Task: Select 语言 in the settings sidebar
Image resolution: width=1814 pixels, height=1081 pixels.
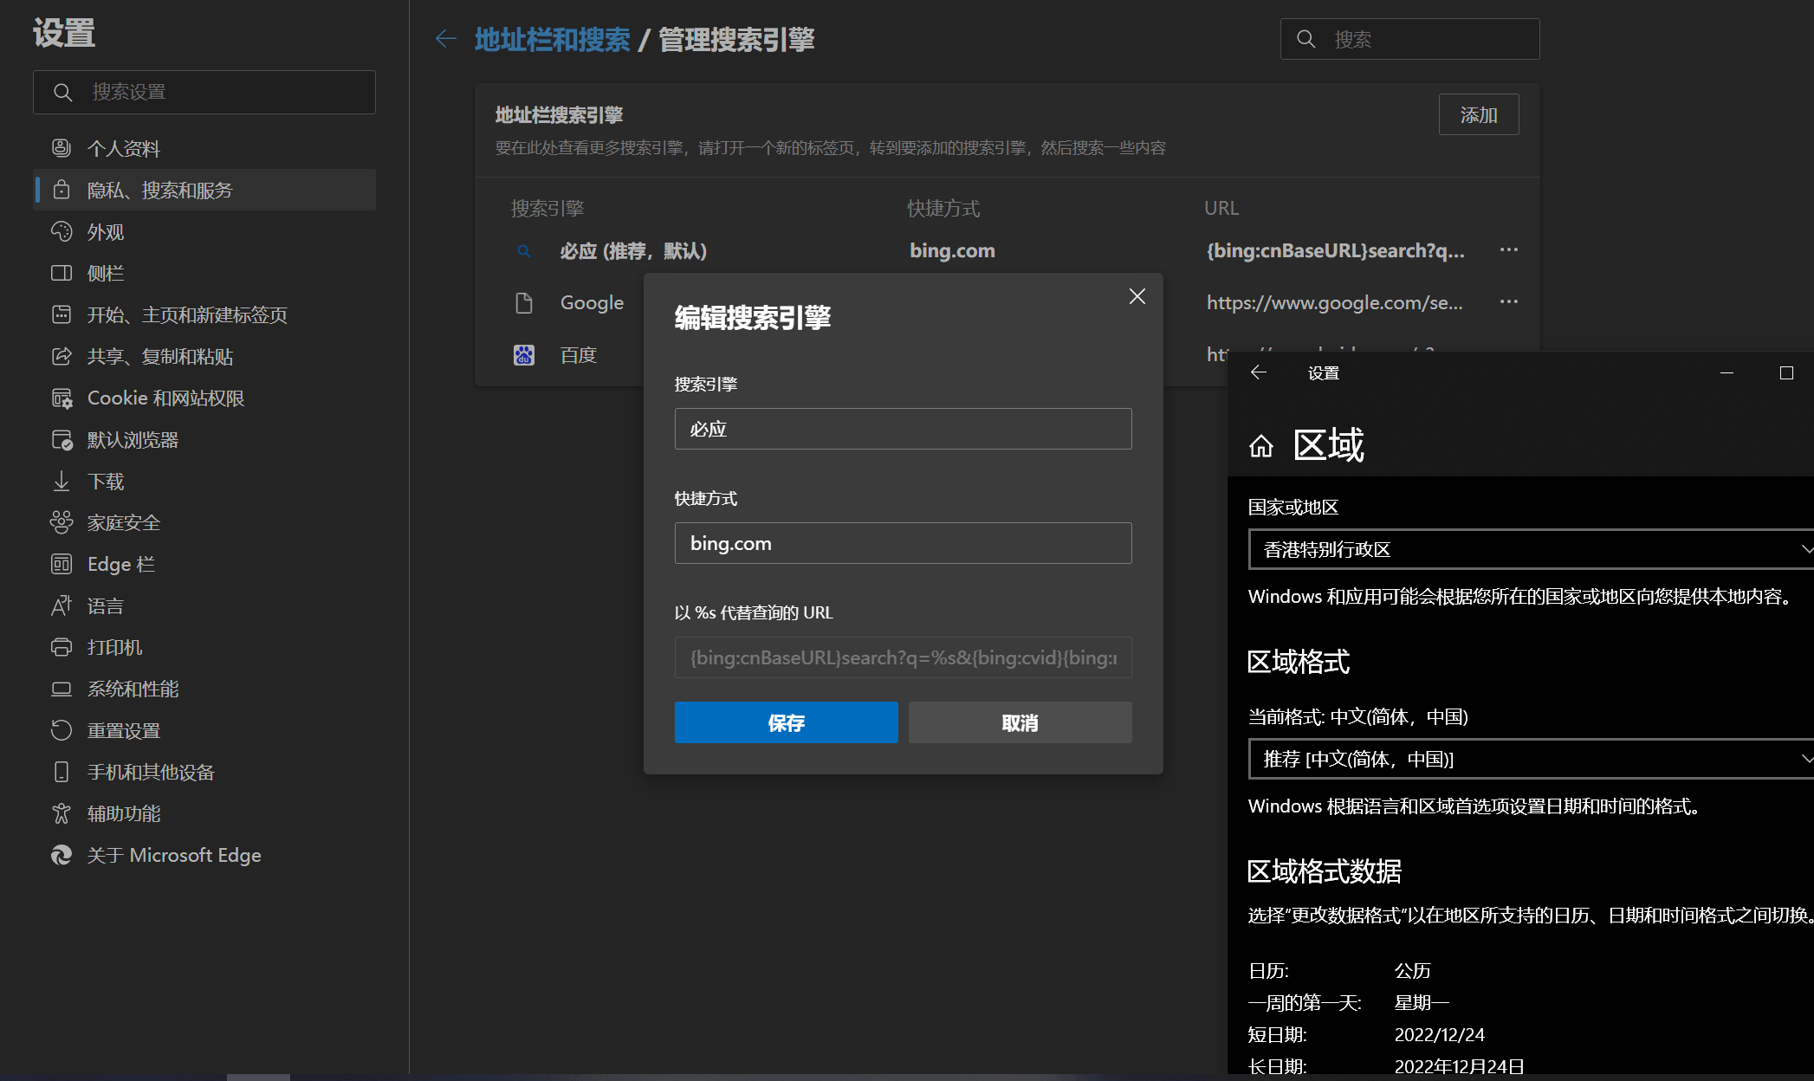Action: [104, 605]
